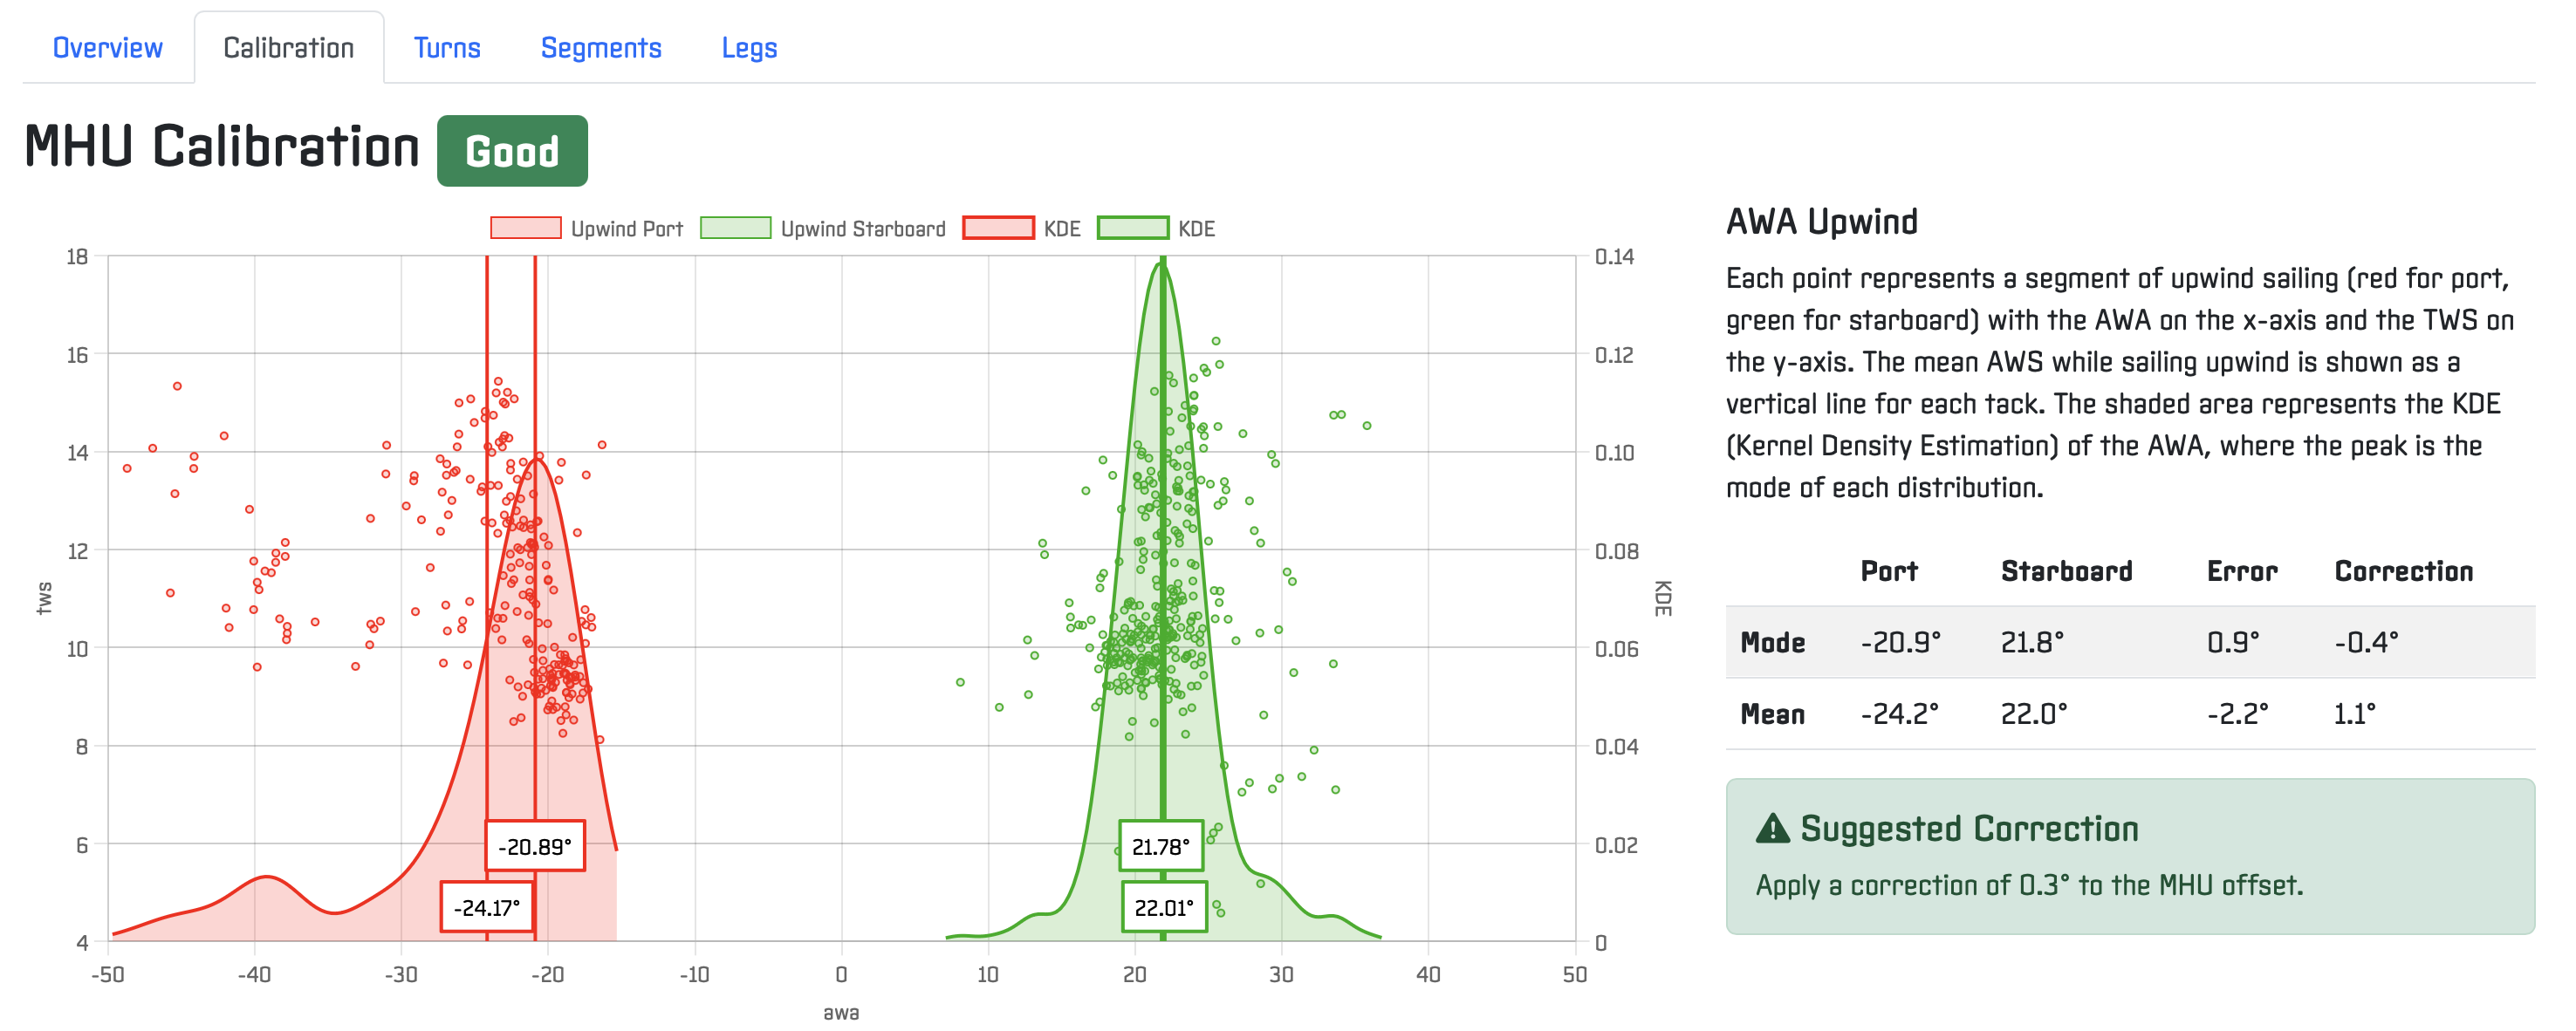
Task: Open the Segments tab
Action: 601,48
